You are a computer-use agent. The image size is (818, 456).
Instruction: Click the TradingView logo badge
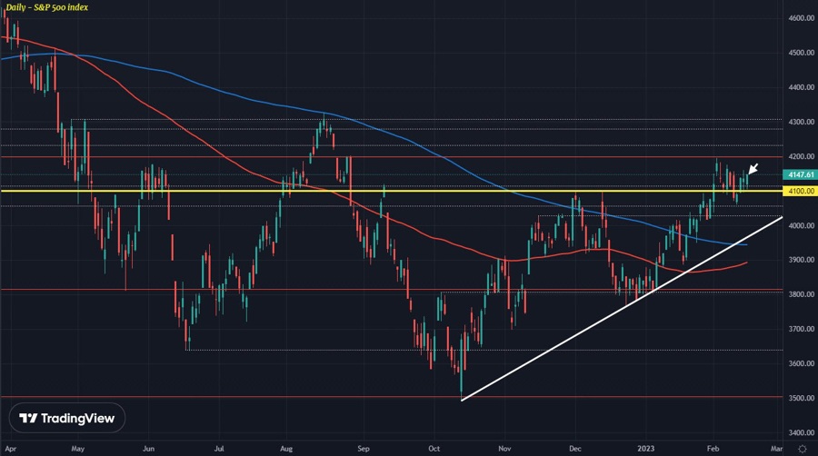coord(68,419)
